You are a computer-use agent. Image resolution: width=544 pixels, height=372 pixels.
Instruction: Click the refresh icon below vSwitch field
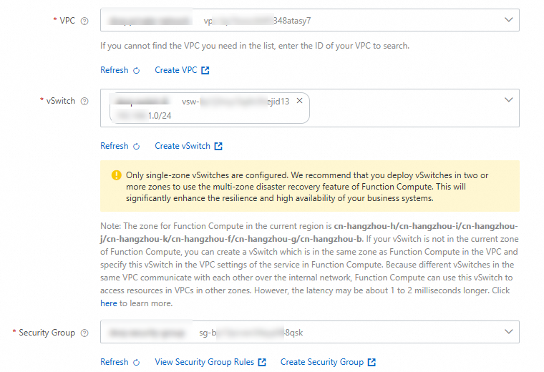[136, 146]
